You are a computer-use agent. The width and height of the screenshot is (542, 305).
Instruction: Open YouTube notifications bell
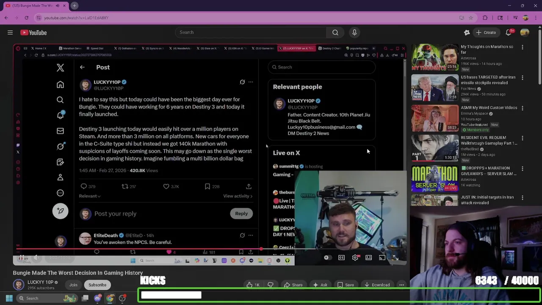pos(509,33)
